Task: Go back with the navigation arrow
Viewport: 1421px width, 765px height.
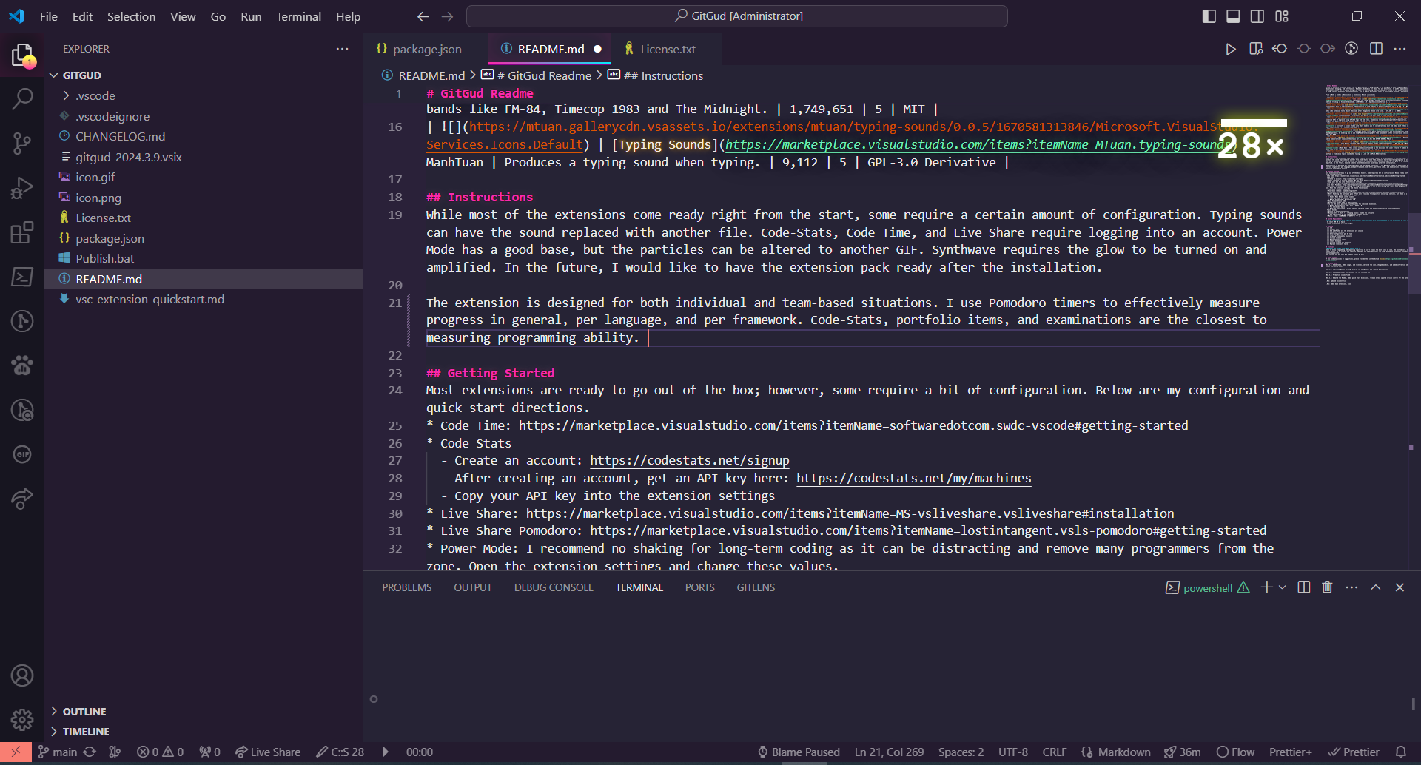Action: tap(423, 16)
